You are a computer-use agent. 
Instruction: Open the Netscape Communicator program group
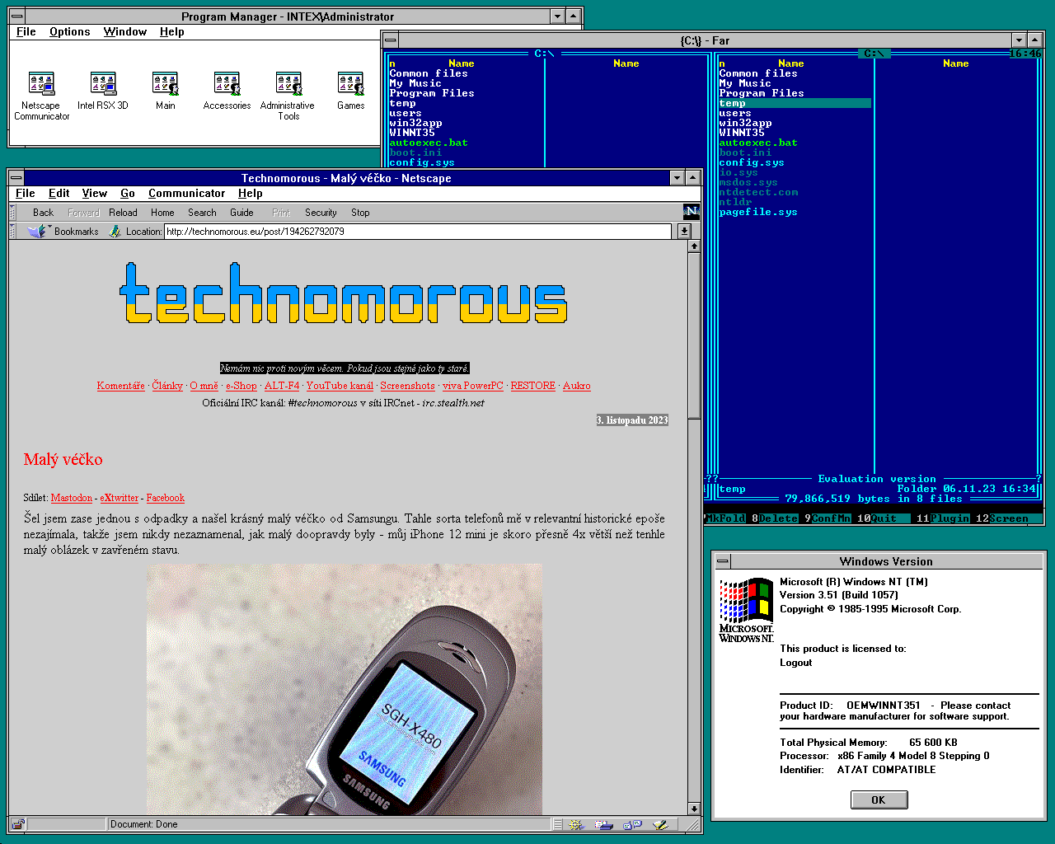[41, 84]
